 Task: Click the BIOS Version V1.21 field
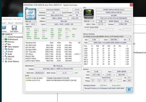(x=65, y=73)
